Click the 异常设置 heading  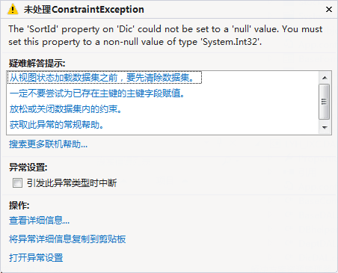[28, 168]
